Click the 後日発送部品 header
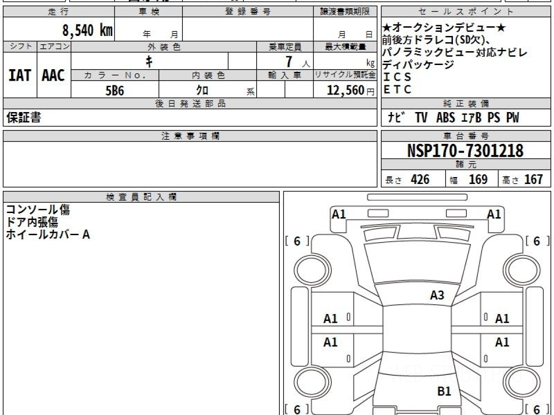This screenshot has width=554, height=415. (x=190, y=104)
